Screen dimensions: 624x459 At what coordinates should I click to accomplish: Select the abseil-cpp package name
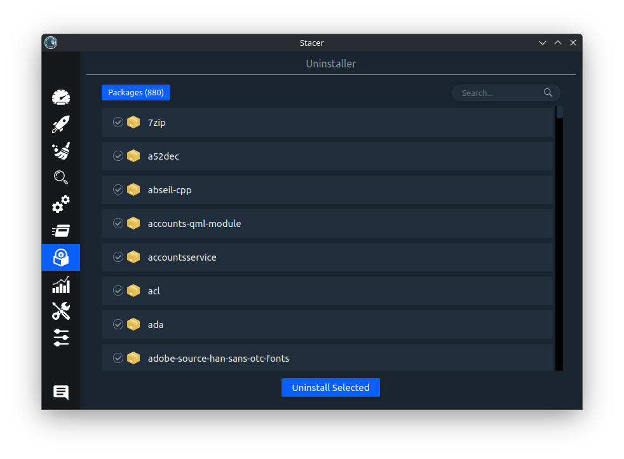(170, 190)
